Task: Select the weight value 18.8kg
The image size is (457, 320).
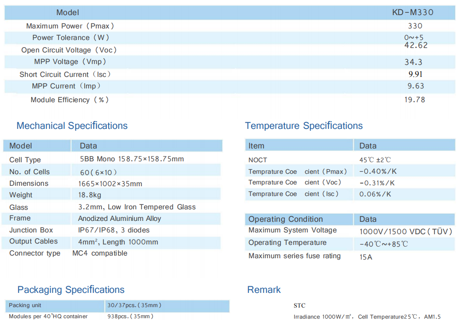Action: pyautogui.click(x=90, y=195)
